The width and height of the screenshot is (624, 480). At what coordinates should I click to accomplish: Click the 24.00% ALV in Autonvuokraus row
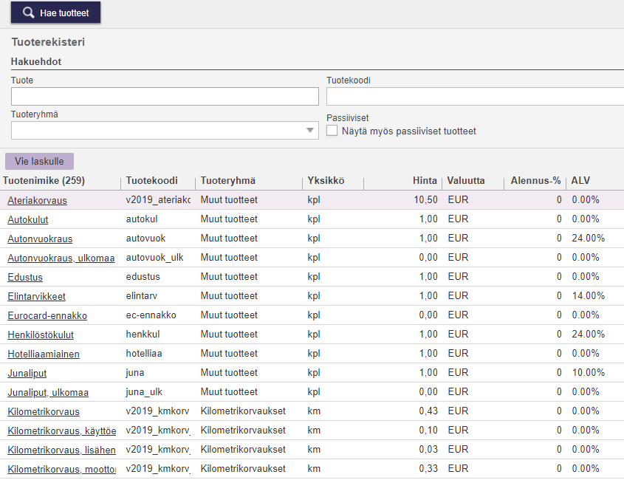(x=588, y=238)
